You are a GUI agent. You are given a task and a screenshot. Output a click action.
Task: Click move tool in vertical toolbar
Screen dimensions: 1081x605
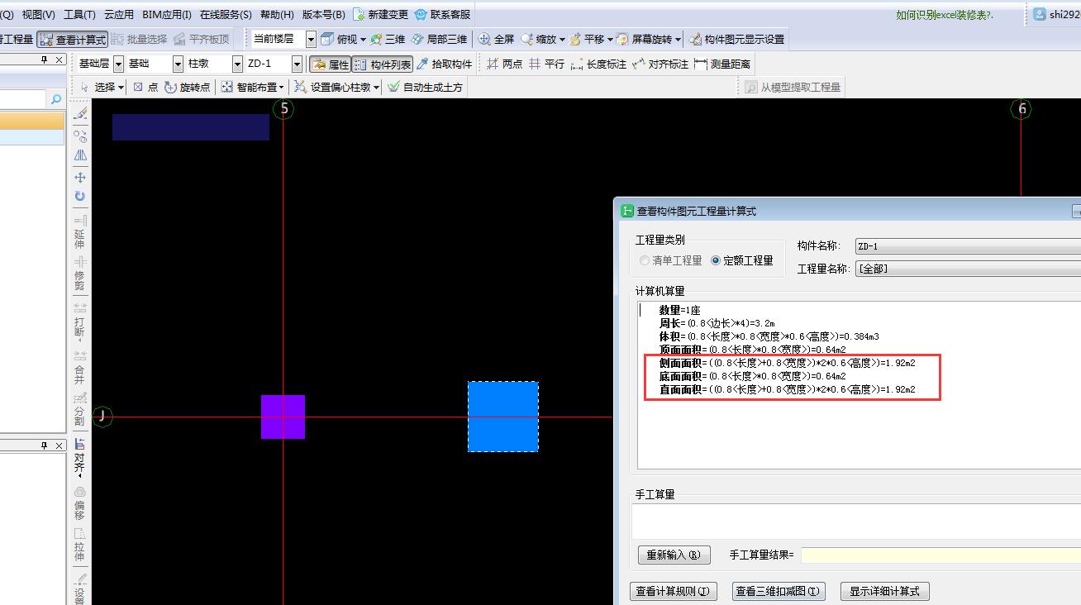pyautogui.click(x=80, y=177)
